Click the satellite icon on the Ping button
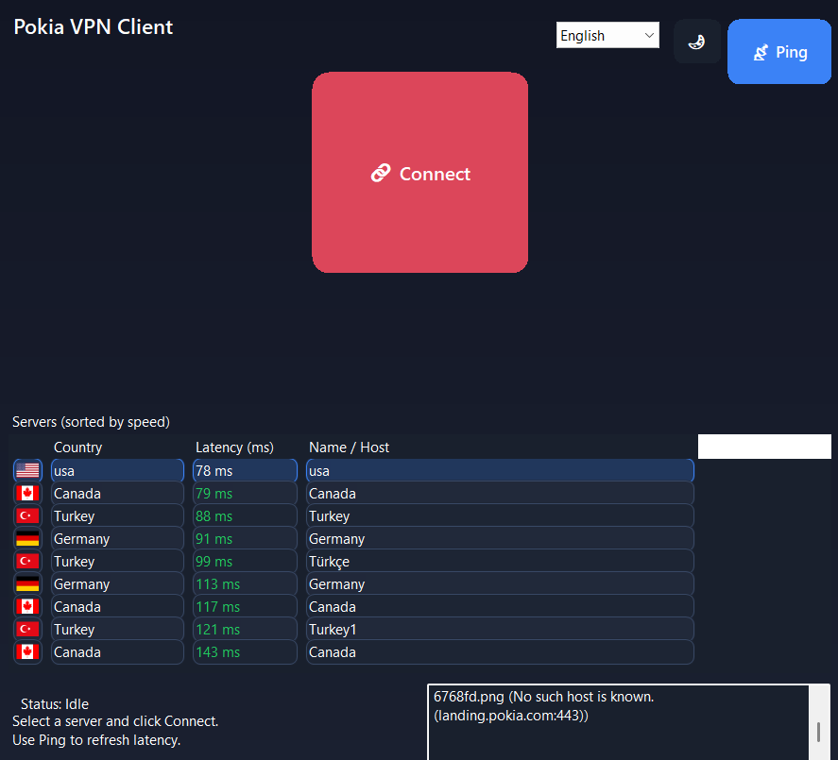 [761, 51]
